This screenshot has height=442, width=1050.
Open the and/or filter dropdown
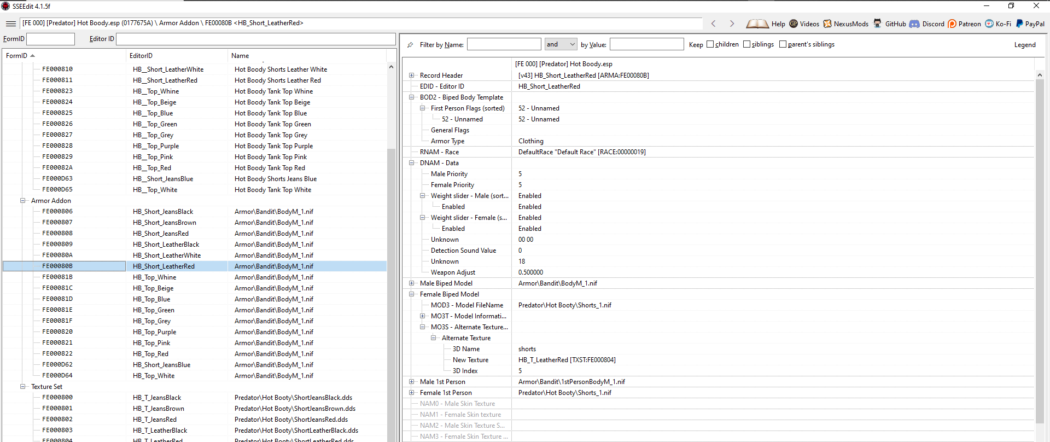(x=561, y=44)
